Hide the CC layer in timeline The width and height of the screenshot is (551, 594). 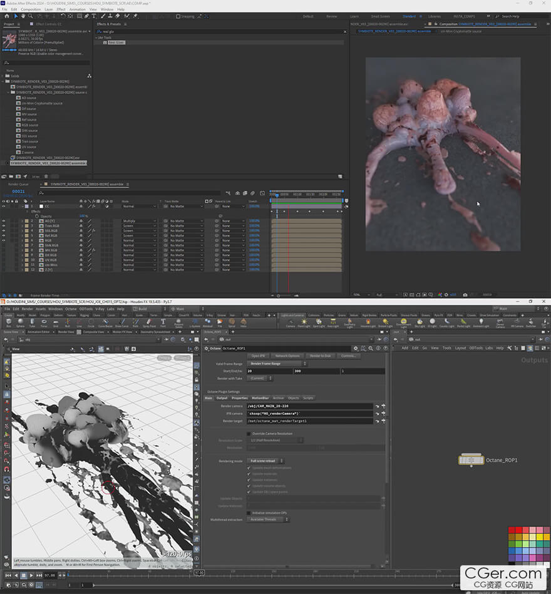point(4,207)
